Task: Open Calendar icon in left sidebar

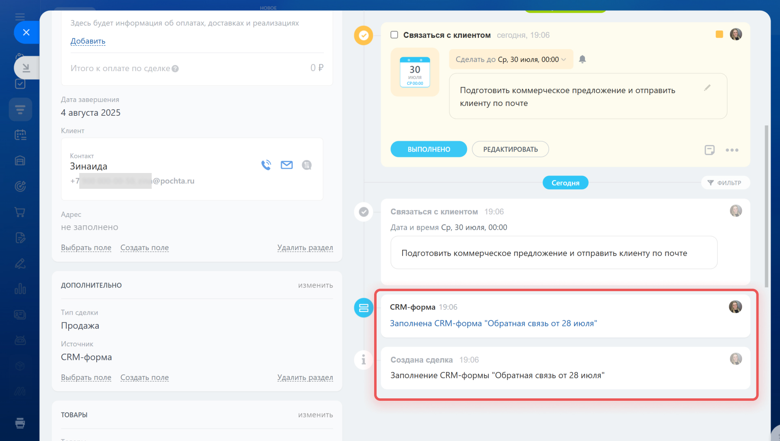Action: click(x=20, y=135)
